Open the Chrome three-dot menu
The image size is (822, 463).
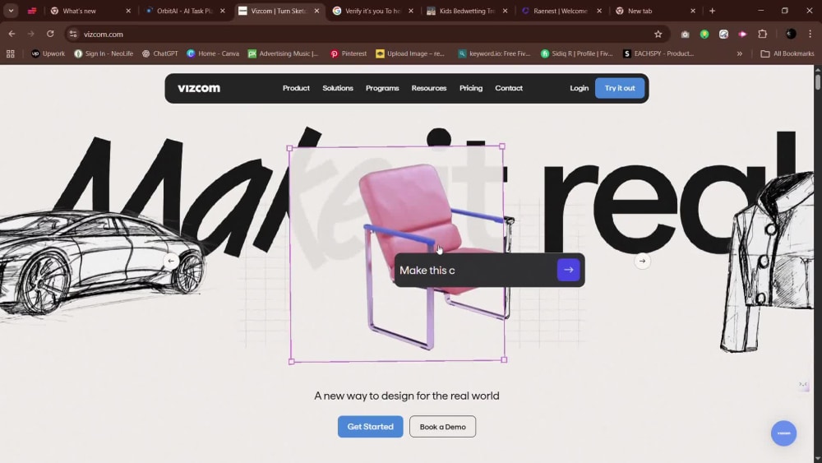(x=810, y=34)
